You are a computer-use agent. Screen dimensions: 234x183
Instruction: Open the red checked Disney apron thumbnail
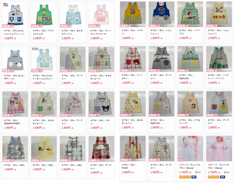point(101,149)
